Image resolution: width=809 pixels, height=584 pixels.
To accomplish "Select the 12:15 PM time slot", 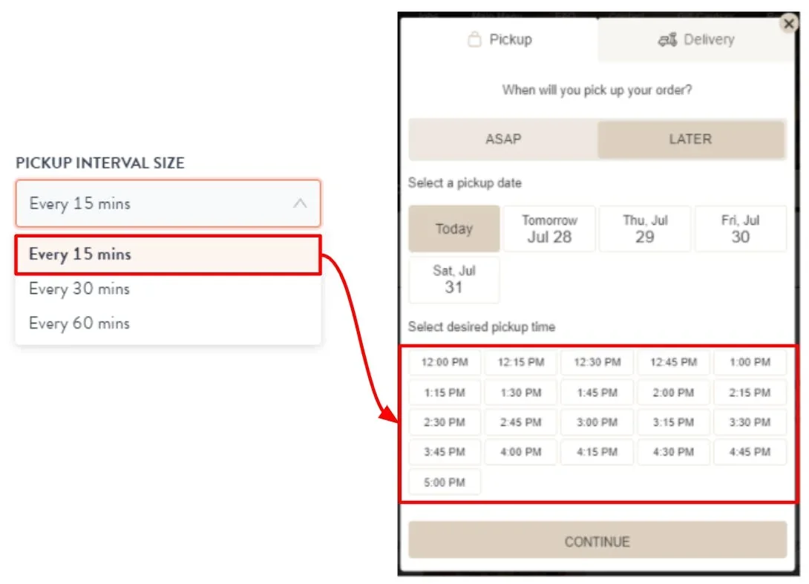I will click(x=521, y=362).
